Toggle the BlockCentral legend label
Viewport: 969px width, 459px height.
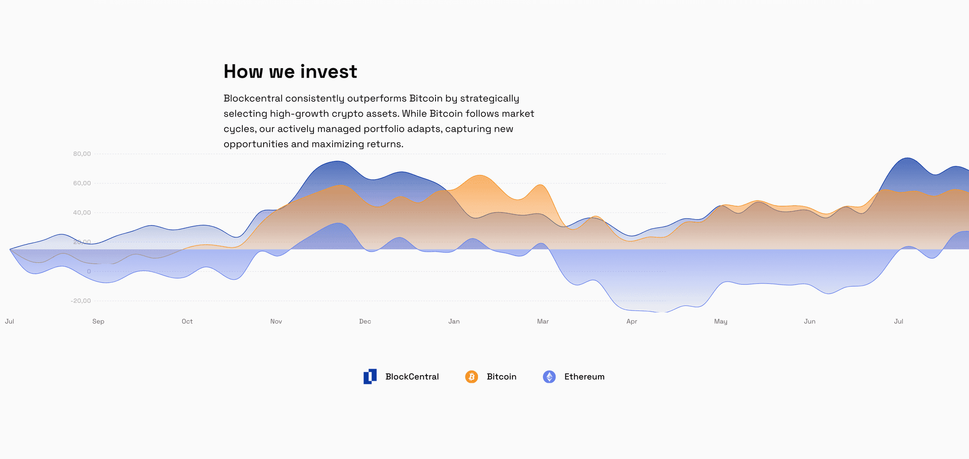click(412, 377)
